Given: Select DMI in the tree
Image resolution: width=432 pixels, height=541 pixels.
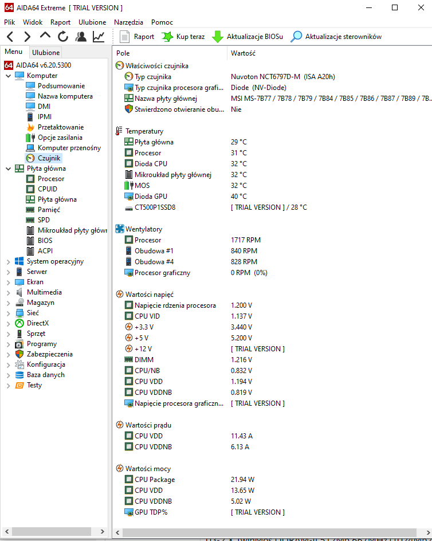Looking at the screenshot, I should [44, 107].
